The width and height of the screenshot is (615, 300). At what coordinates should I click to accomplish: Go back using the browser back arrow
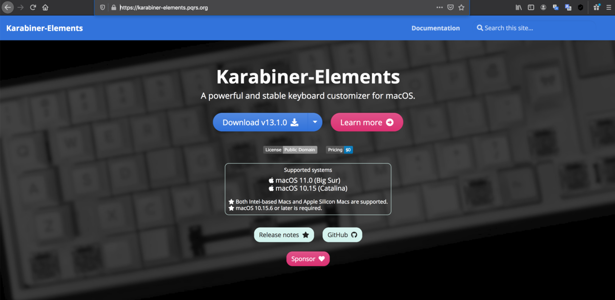click(x=8, y=8)
